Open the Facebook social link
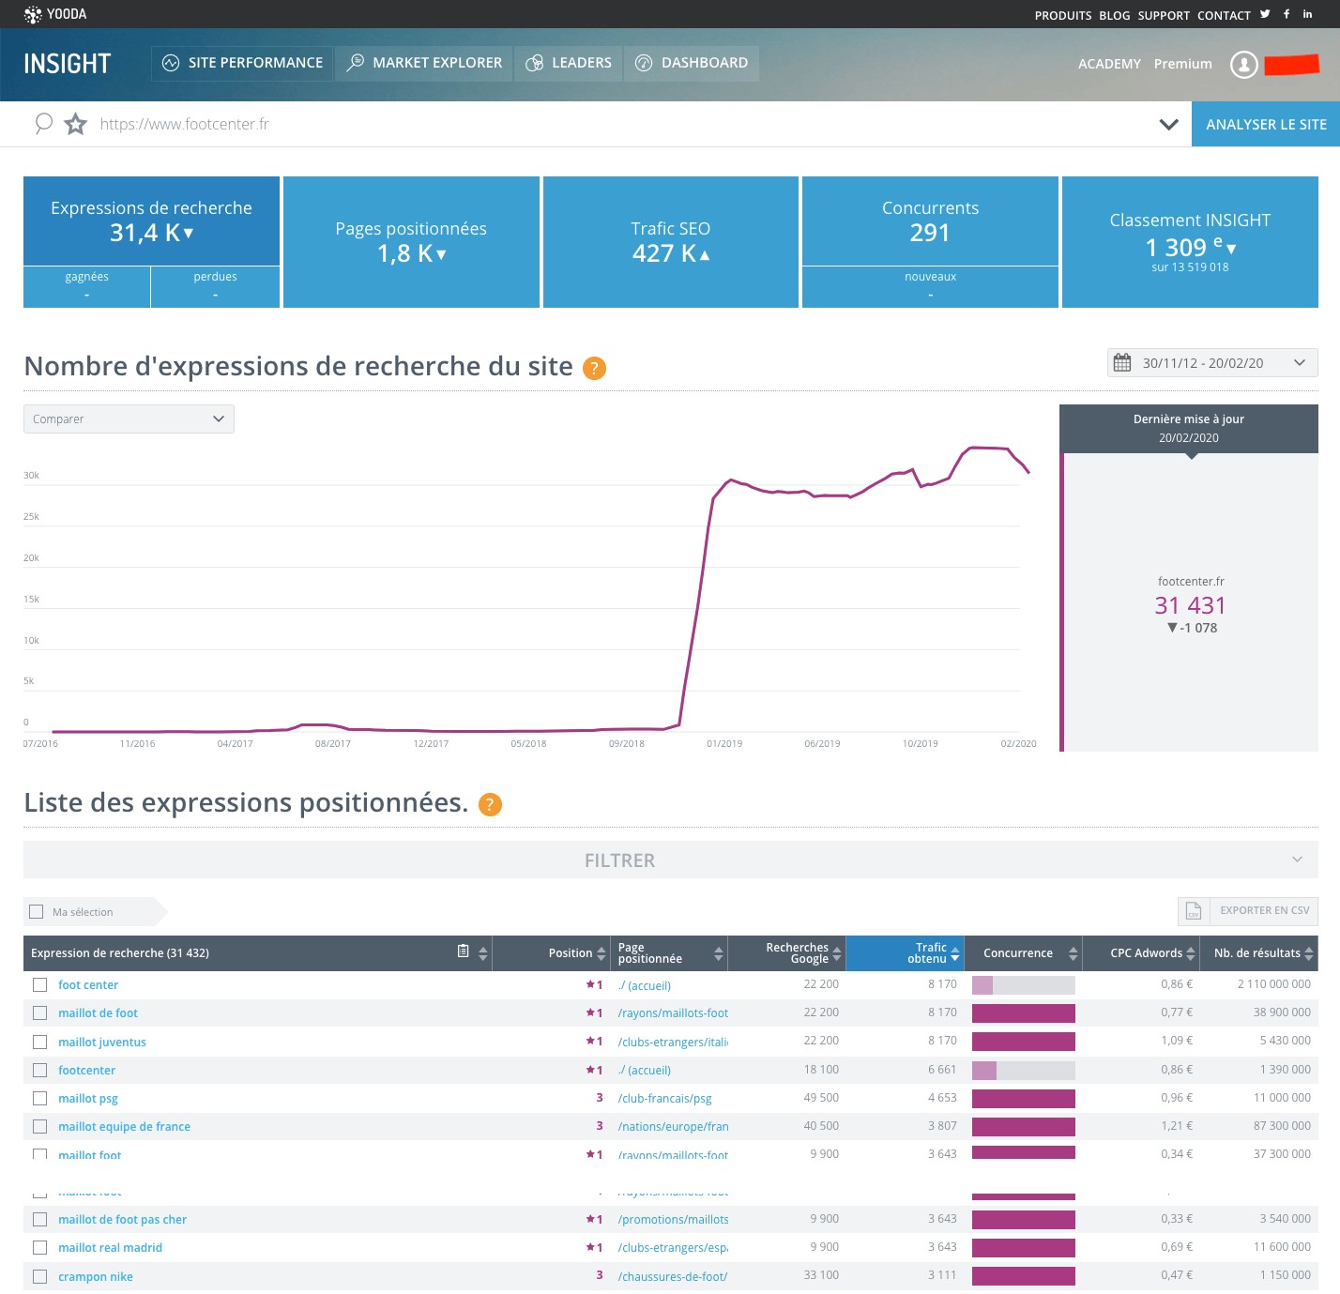This screenshot has width=1340, height=1294. coord(1287,14)
